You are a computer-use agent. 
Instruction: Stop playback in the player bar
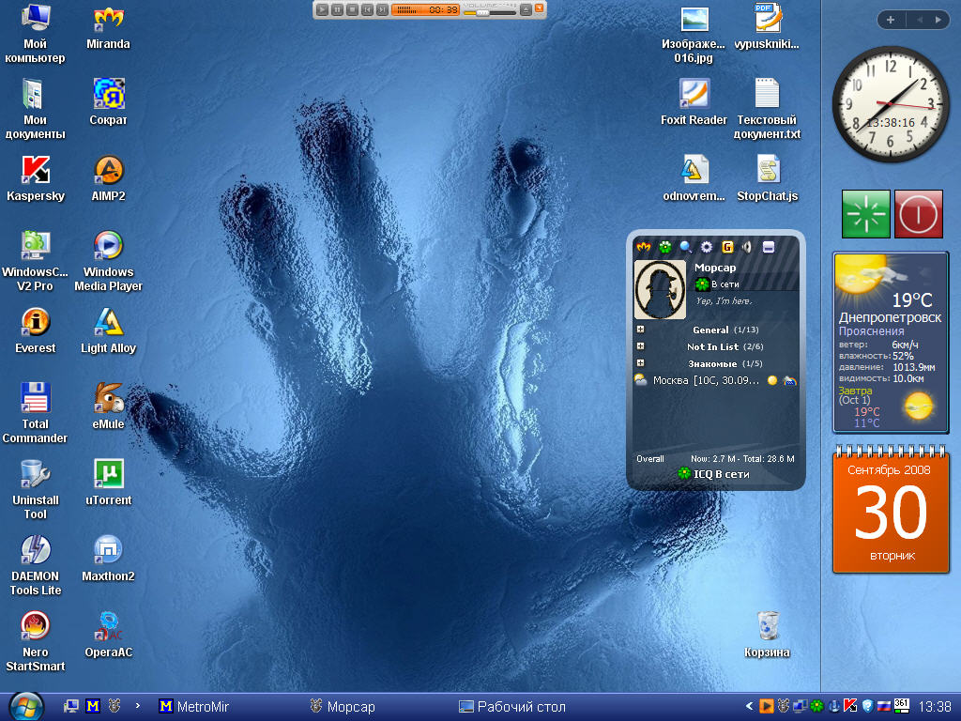tap(352, 9)
